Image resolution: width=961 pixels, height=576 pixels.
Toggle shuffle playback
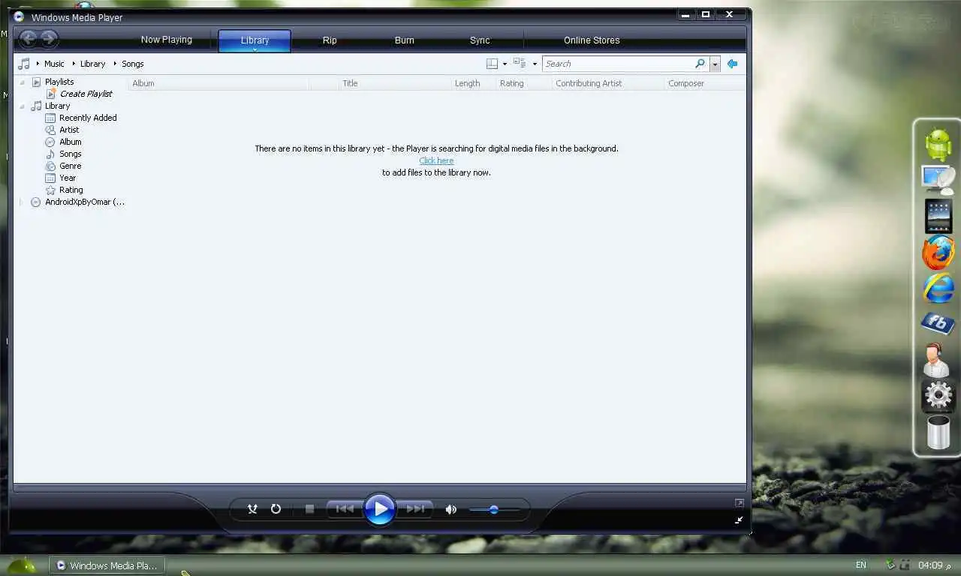[253, 509]
